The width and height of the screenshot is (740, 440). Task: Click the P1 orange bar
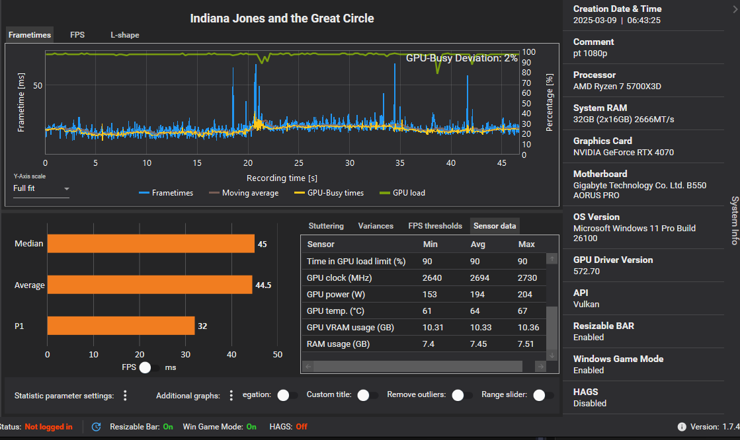(x=121, y=326)
